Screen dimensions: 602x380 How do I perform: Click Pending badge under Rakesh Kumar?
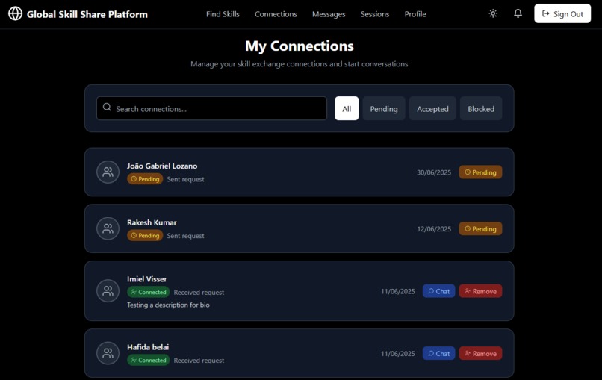click(x=145, y=235)
